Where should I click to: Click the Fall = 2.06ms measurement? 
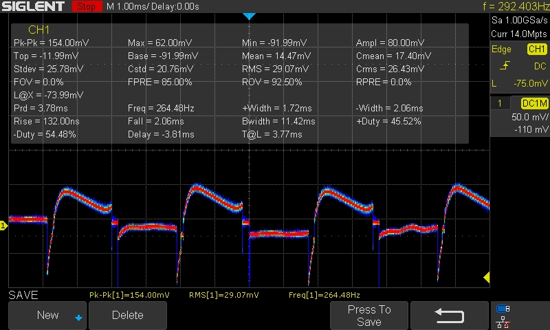(x=156, y=121)
